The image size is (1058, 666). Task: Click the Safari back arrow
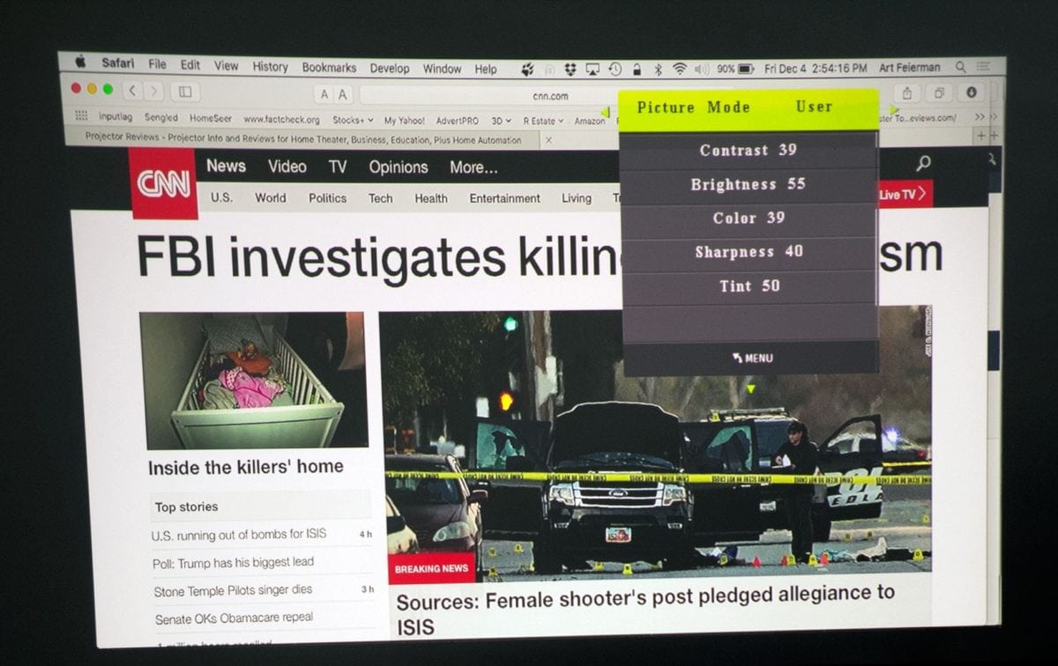(133, 91)
